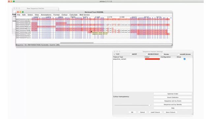Open the Colour menu
This screenshot has width=211, height=119.
click(65, 15)
